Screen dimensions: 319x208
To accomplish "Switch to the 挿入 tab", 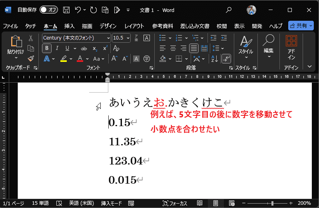I will (69, 26).
